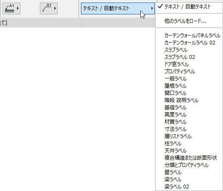The width and height of the screenshot is (223, 191).
Task: Pick 壁ラベル
Action: (189, 172)
